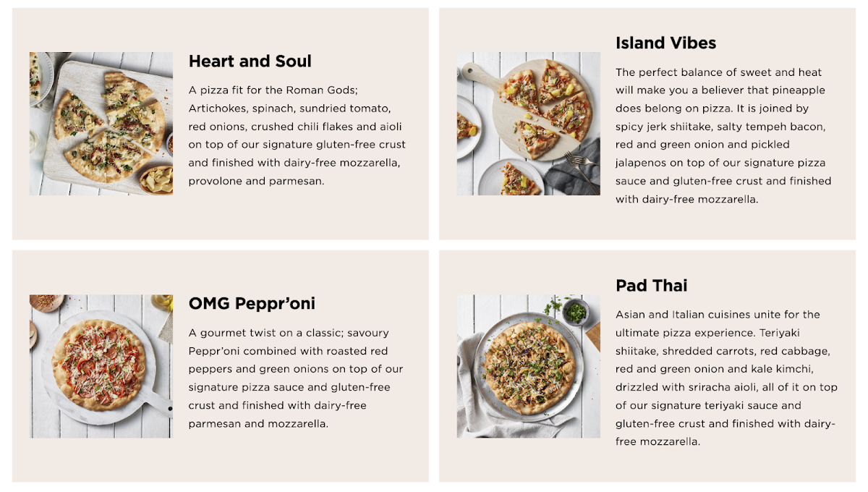Click the Pad Thai title
This screenshot has width=868, height=492.
click(x=651, y=285)
